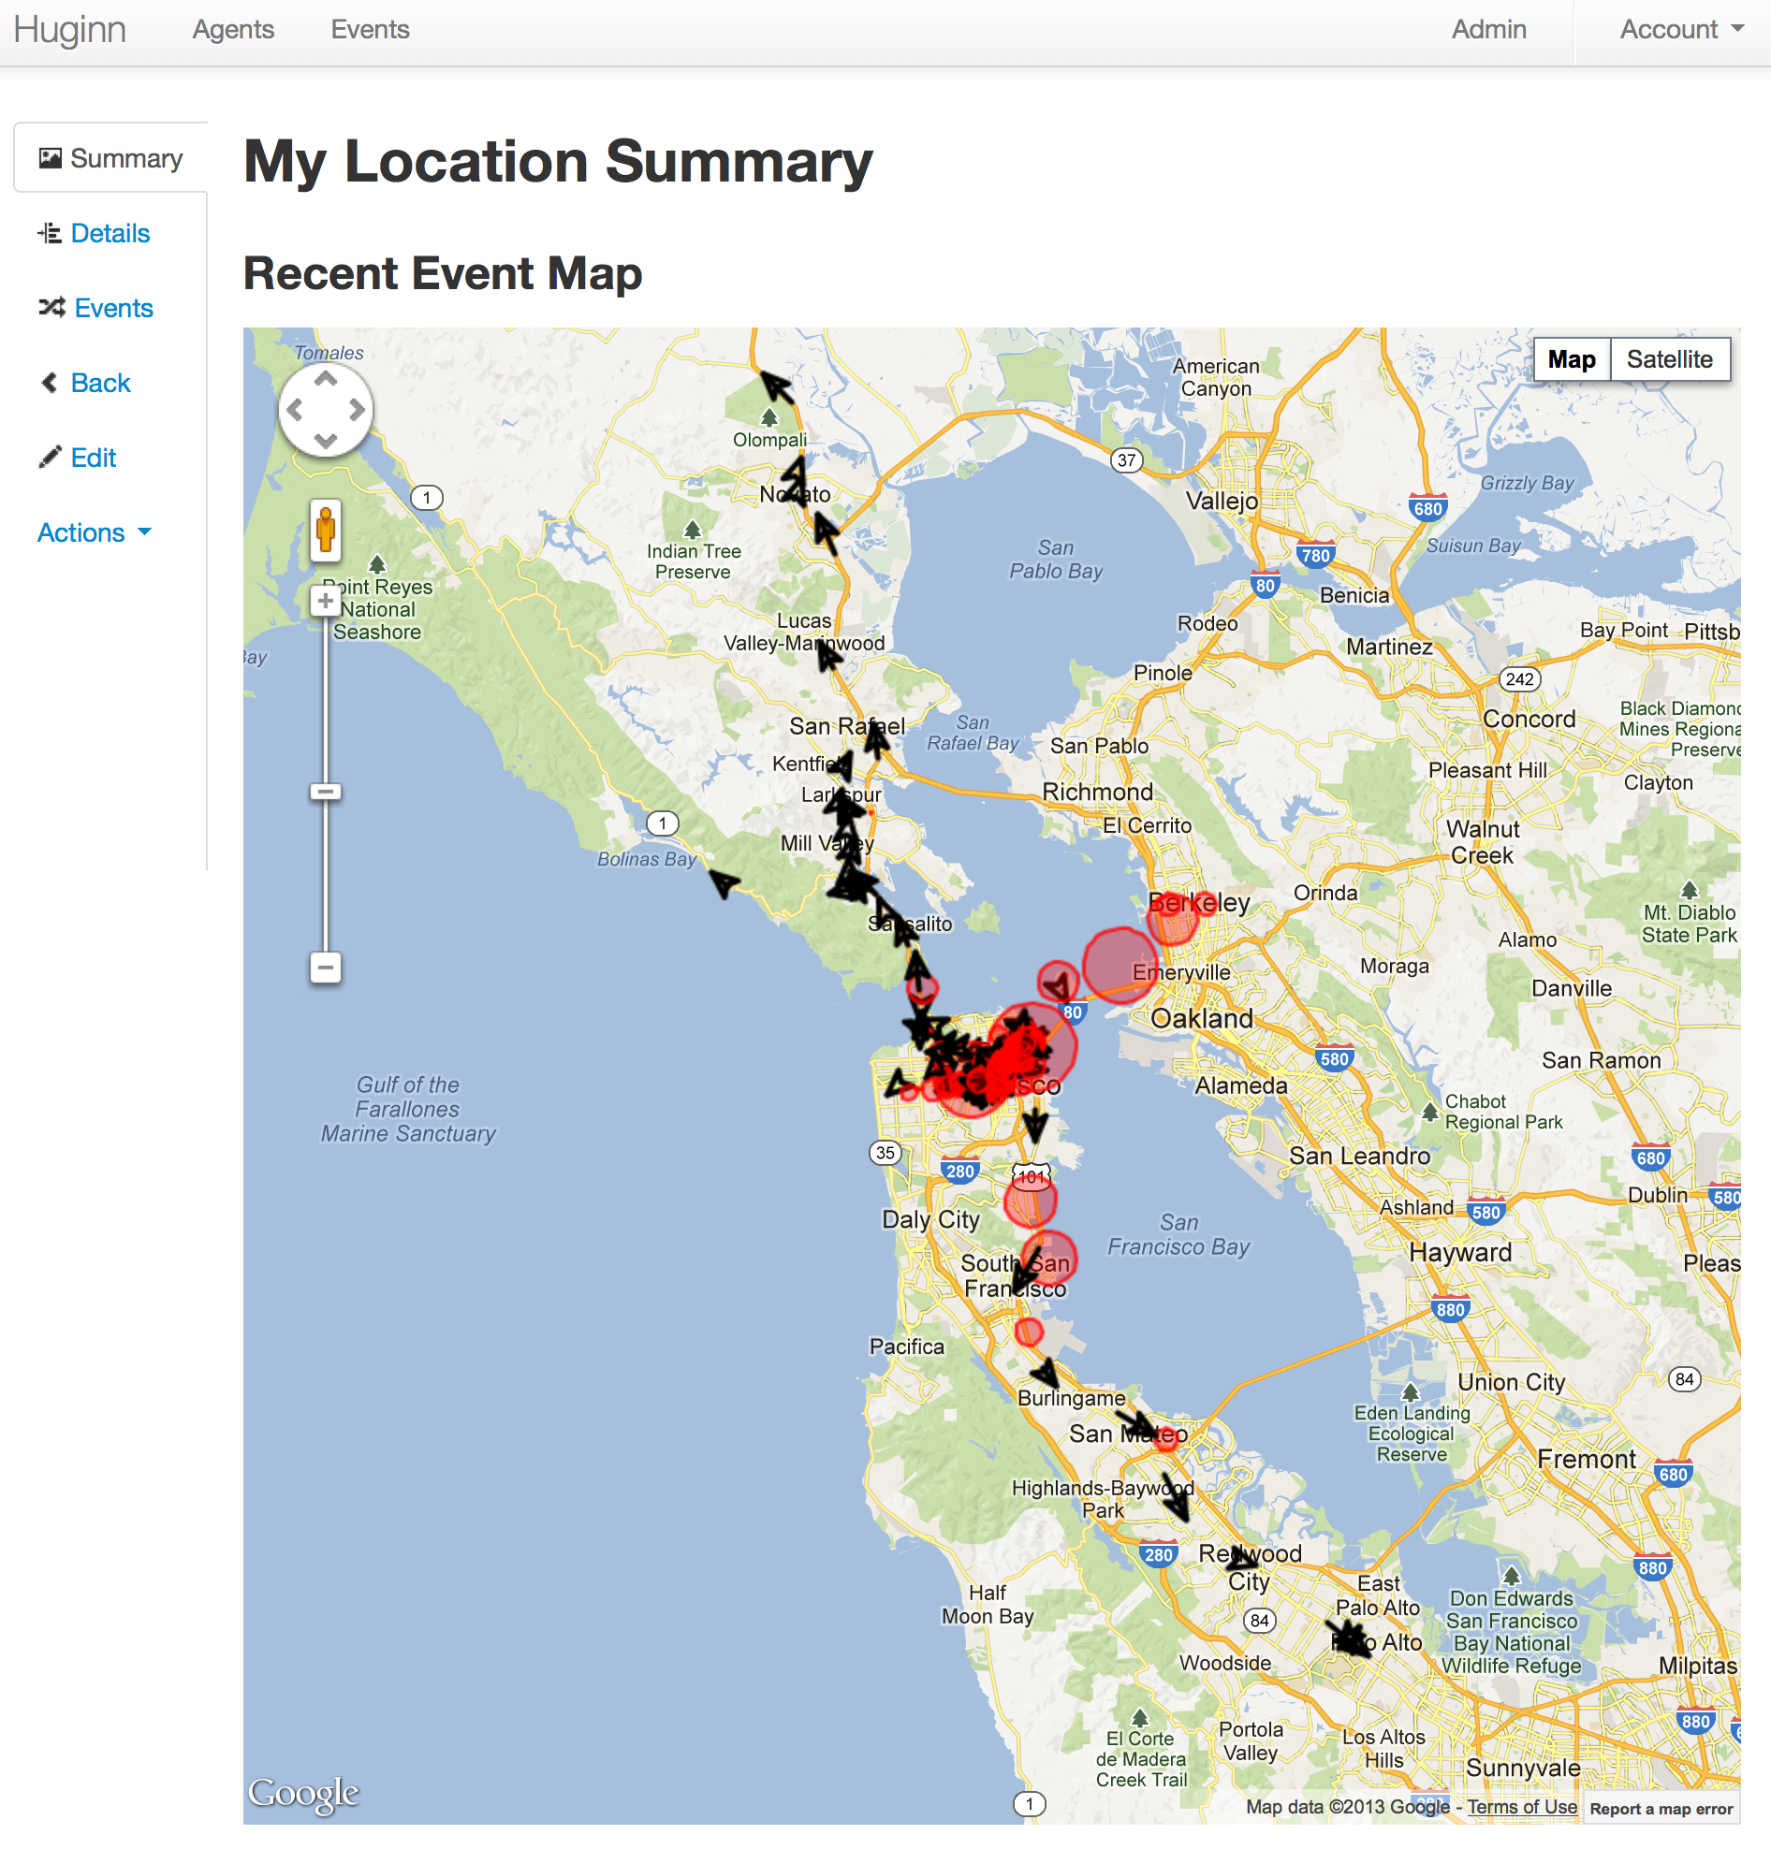1771x1849 pixels.
Task: Open the Summary tab
Action: click(x=111, y=158)
